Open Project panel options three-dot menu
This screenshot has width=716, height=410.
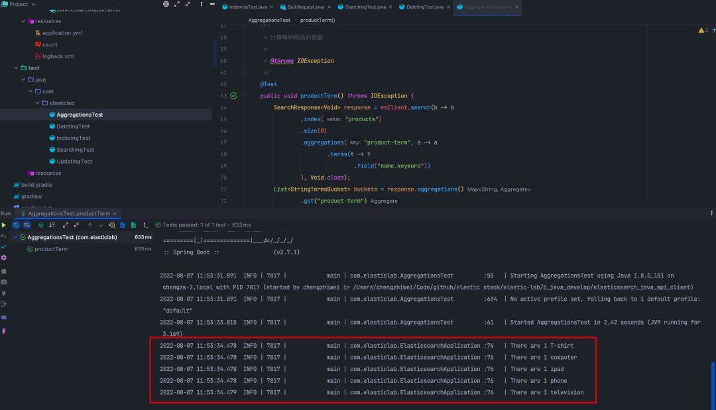pos(202,4)
